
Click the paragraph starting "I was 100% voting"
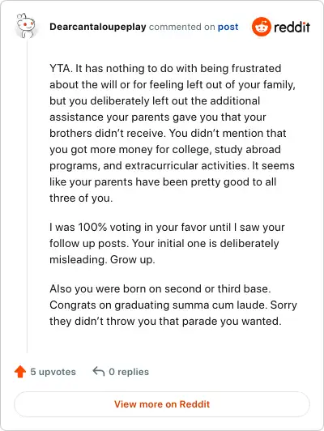coord(167,244)
